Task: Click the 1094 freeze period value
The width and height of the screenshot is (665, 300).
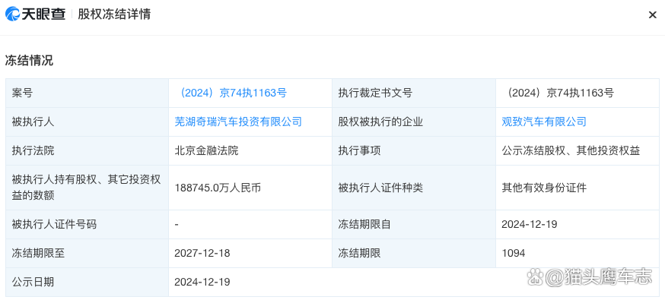Action: [513, 253]
